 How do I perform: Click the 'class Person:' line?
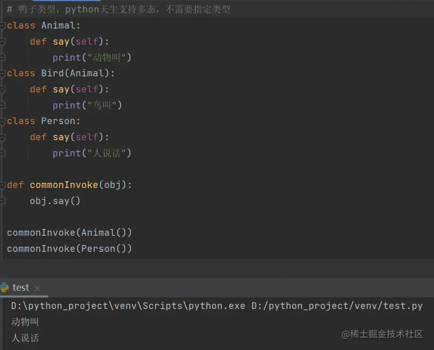pyautogui.click(x=44, y=121)
